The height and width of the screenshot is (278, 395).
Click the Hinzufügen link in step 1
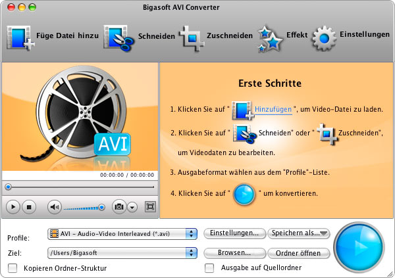click(x=273, y=109)
